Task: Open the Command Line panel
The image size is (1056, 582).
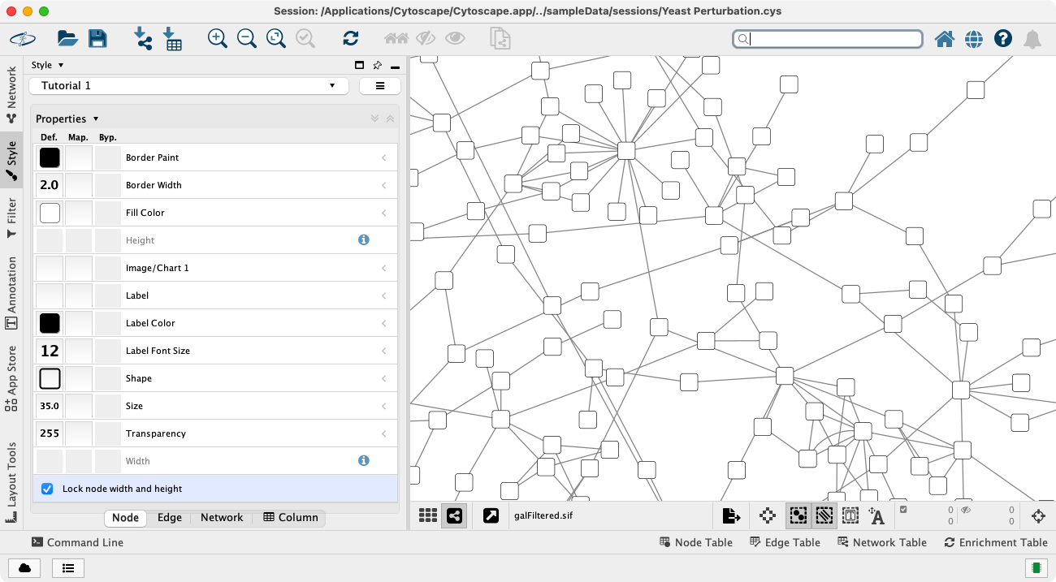Action: pos(77,542)
